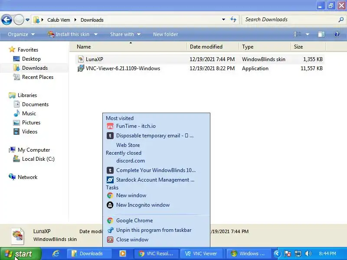347x260 pixels.
Task: Open the Organize menu
Action: [x=21, y=34]
